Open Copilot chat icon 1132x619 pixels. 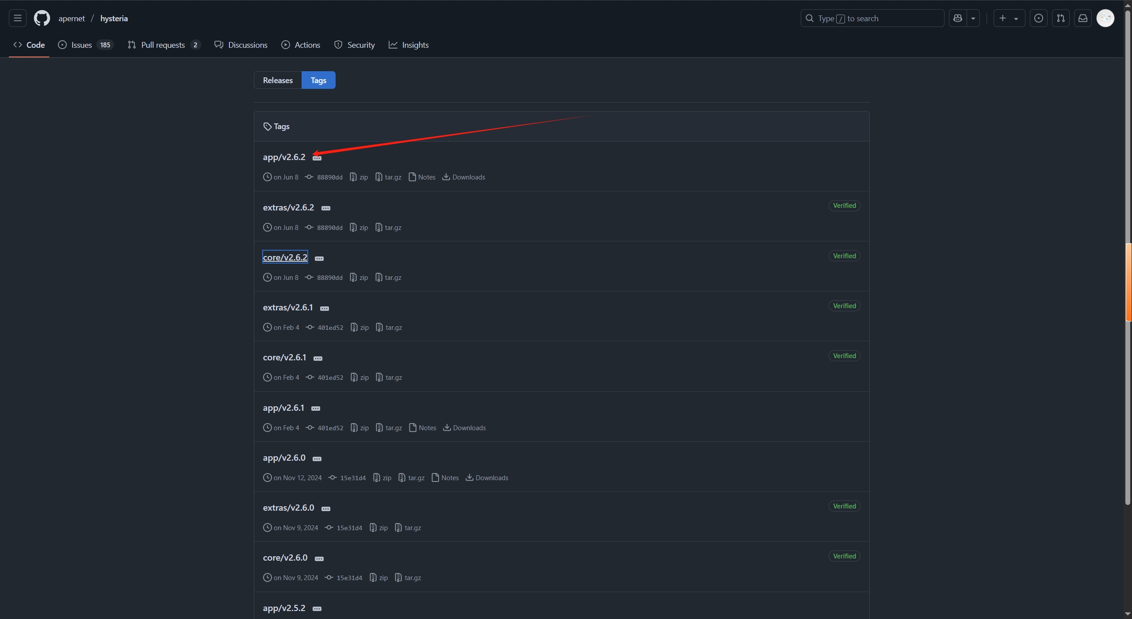958,18
